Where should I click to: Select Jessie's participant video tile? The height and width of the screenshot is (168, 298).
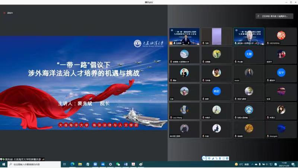[x=249, y=73]
